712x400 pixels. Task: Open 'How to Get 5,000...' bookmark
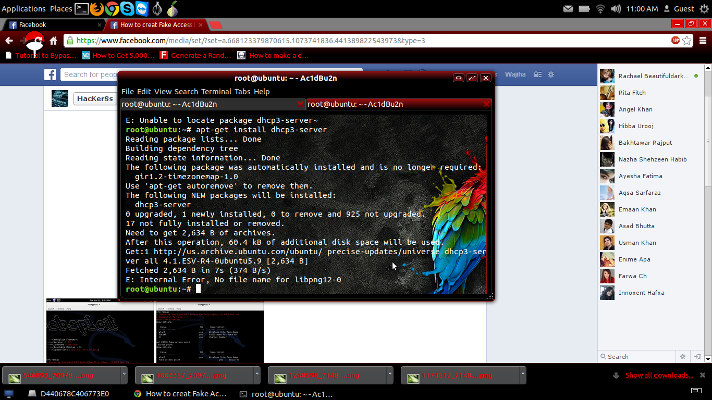point(118,55)
